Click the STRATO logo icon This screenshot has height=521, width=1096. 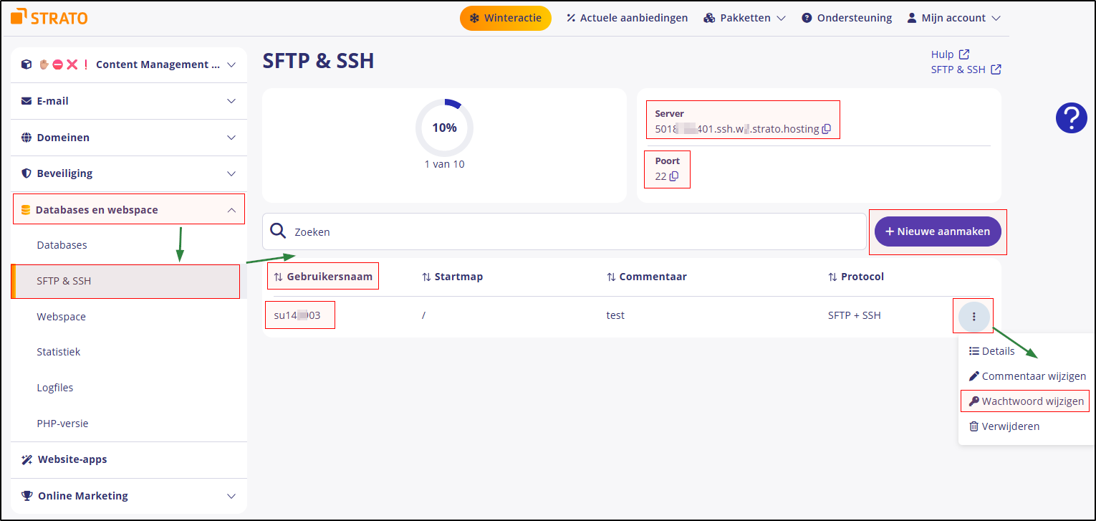[19, 16]
